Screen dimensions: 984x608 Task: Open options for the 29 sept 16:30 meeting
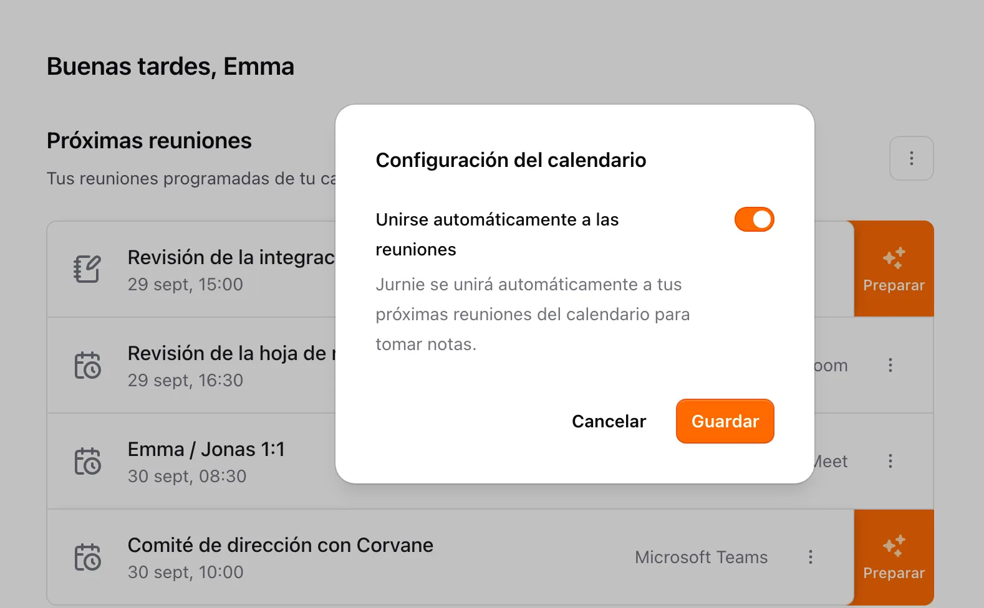(x=890, y=365)
